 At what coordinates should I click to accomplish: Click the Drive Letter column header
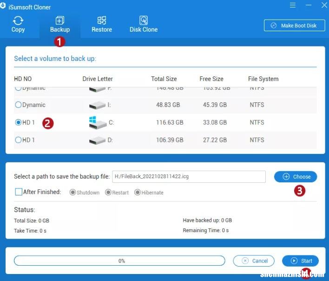coord(98,79)
